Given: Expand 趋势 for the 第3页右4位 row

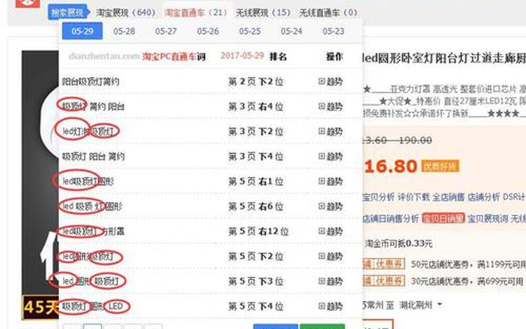Looking at the screenshot, I should click(x=331, y=107).
